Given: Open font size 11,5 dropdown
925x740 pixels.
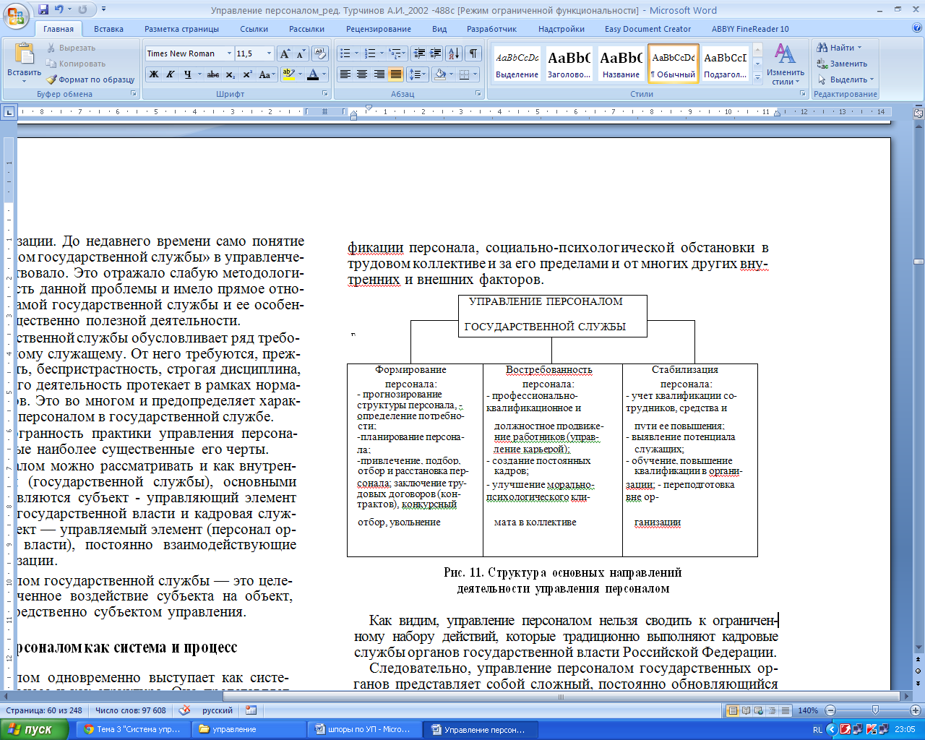Looking at the screenshot, I should tap(269, 53).
